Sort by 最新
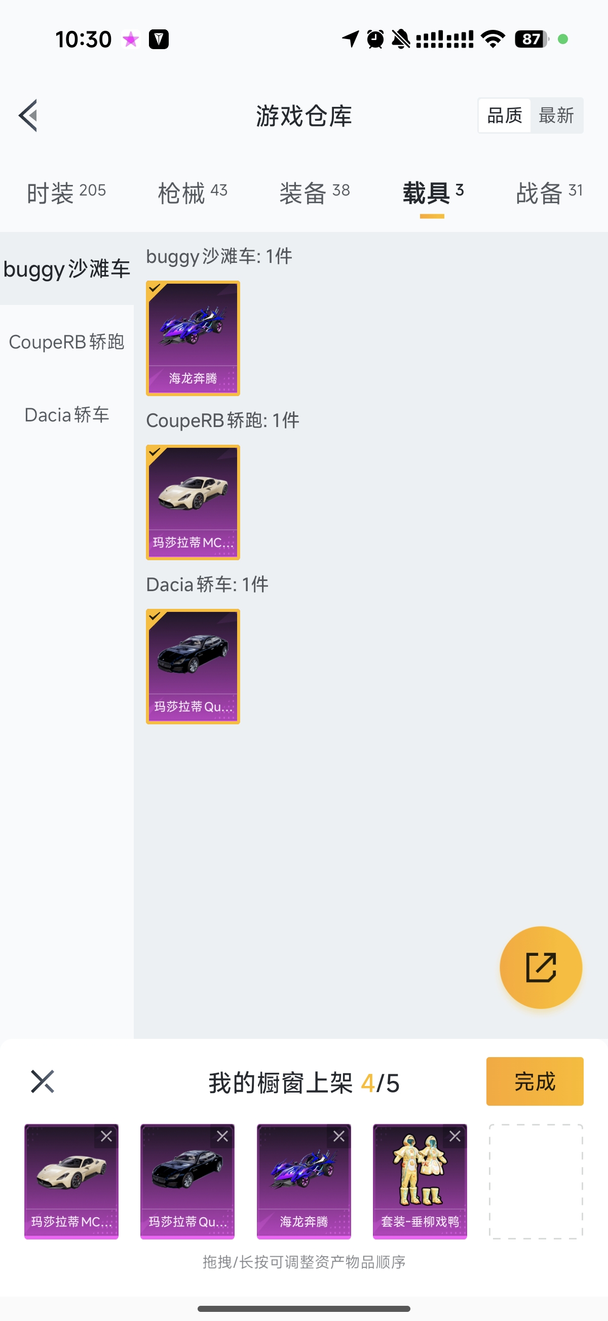Screen dimensions: 608x1321 [556, 115]
